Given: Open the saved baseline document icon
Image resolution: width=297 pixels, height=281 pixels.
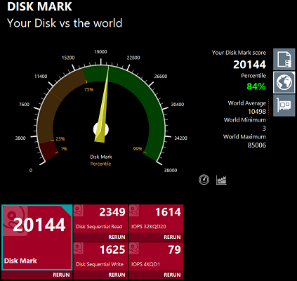Looking at the screenshot, I should [x=284, y=60].
